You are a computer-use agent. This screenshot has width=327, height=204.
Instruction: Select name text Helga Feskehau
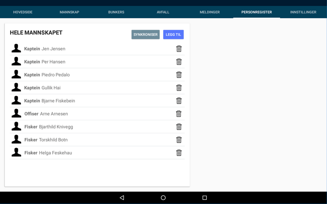coord(55,153)
